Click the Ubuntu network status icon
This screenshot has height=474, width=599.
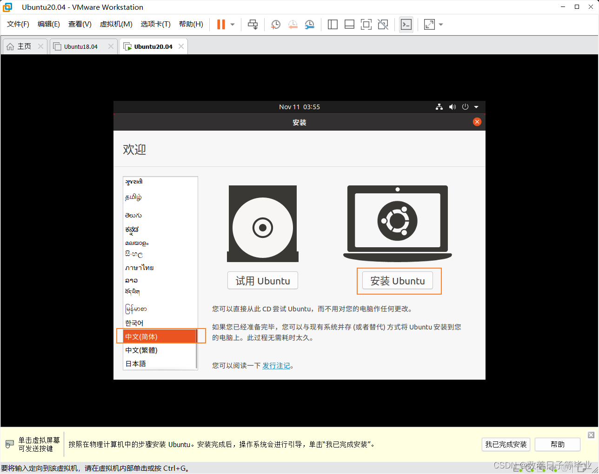click(439, 107)
